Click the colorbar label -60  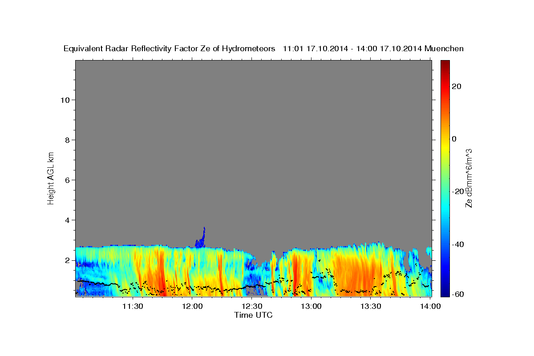pyautogui.click(x=458, y=294)
